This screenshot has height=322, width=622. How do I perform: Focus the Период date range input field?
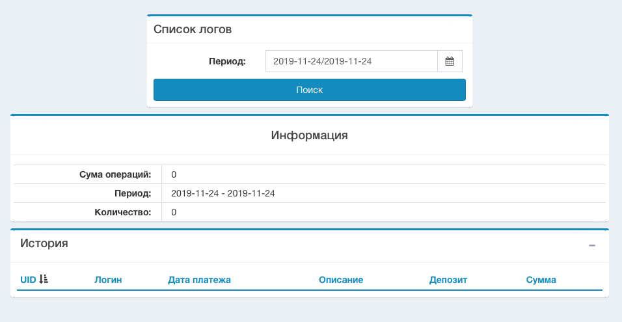pos(351,61)
